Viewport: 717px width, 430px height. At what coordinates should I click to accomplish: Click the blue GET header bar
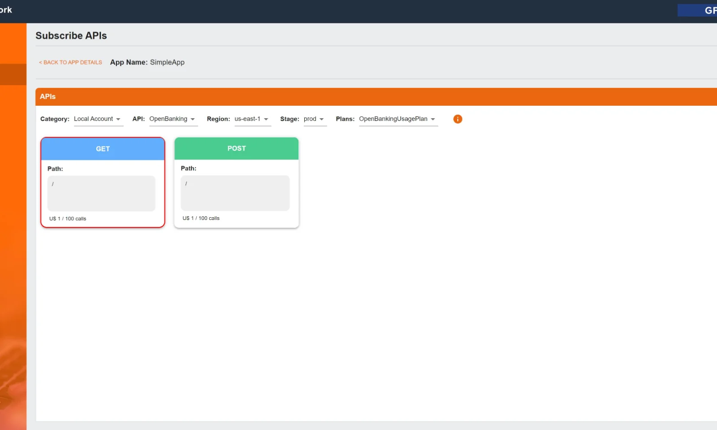pyautogui.click(x=103, y=149)
